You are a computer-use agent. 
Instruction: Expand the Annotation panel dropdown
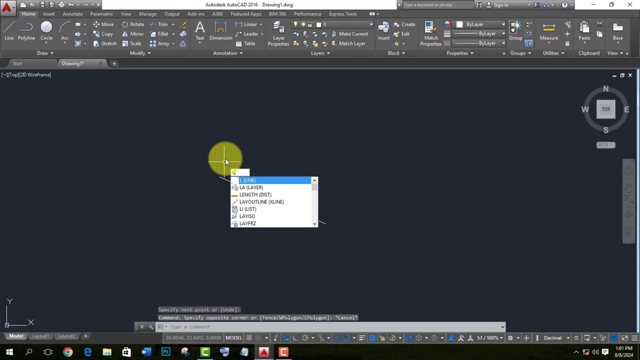227,53
